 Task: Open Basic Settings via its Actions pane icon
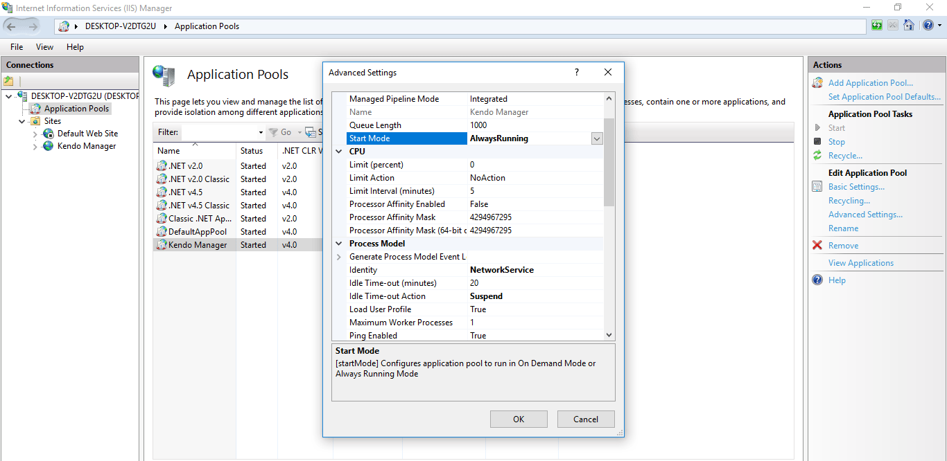[817, 186]
